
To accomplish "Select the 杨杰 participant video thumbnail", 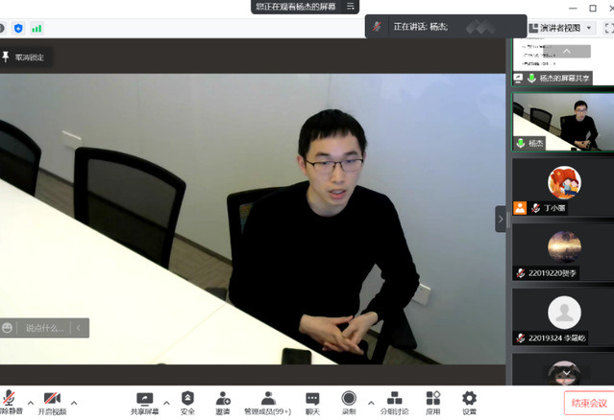I will coord(562,122).
